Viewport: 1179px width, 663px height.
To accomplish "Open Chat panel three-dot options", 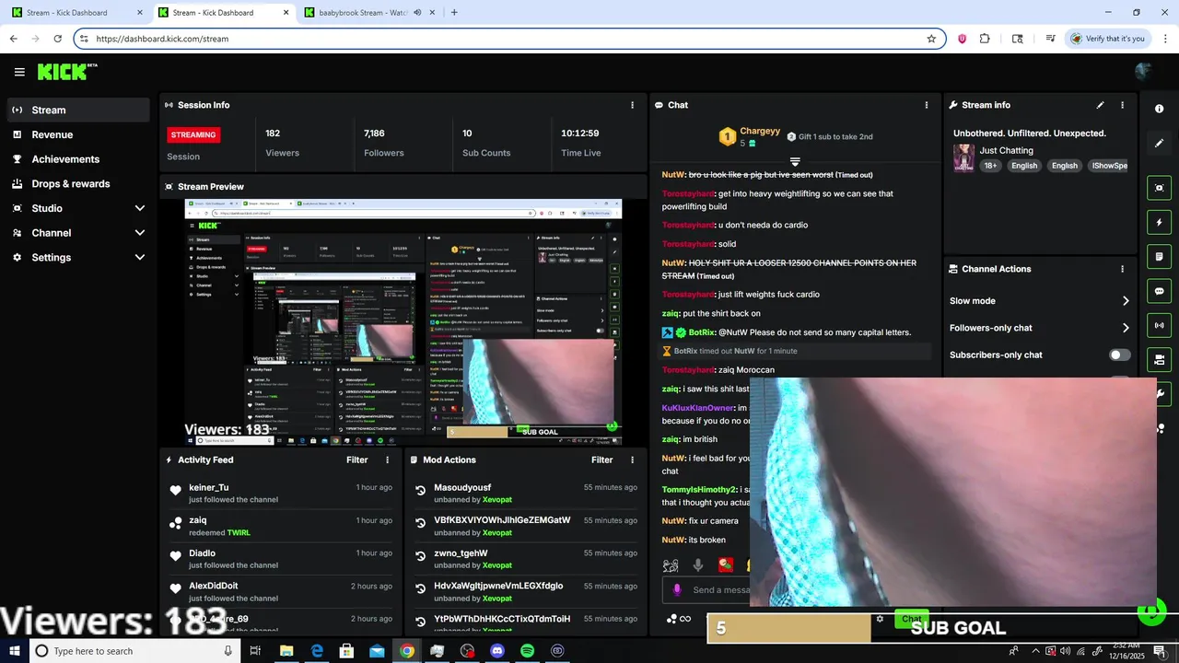I will 927,105.
